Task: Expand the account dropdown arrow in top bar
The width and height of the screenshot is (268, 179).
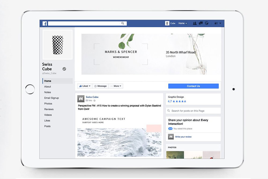Action: (220, 23)
